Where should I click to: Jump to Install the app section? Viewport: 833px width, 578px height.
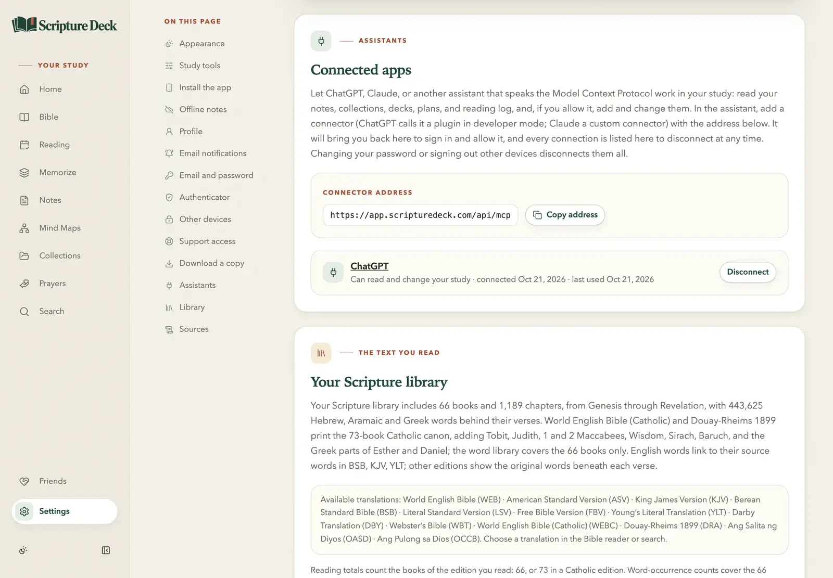pyautogui.click(x=205, y=87)
